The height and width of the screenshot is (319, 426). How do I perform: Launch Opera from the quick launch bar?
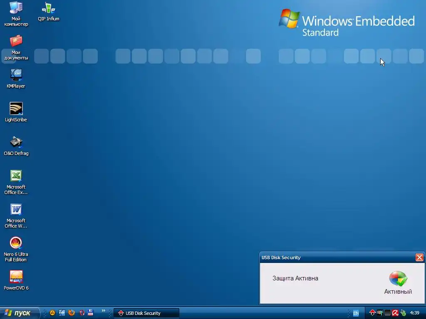(82, 313)
